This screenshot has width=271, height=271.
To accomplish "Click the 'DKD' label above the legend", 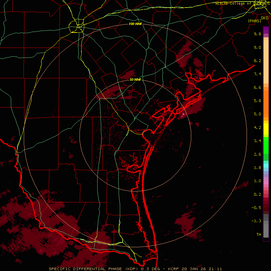I will 265,18.
